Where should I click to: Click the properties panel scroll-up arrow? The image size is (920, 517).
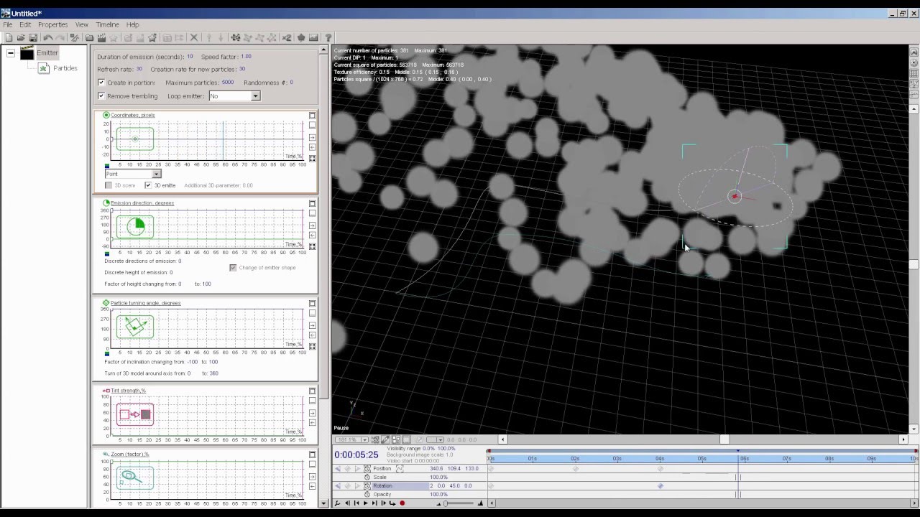[323, 50]
